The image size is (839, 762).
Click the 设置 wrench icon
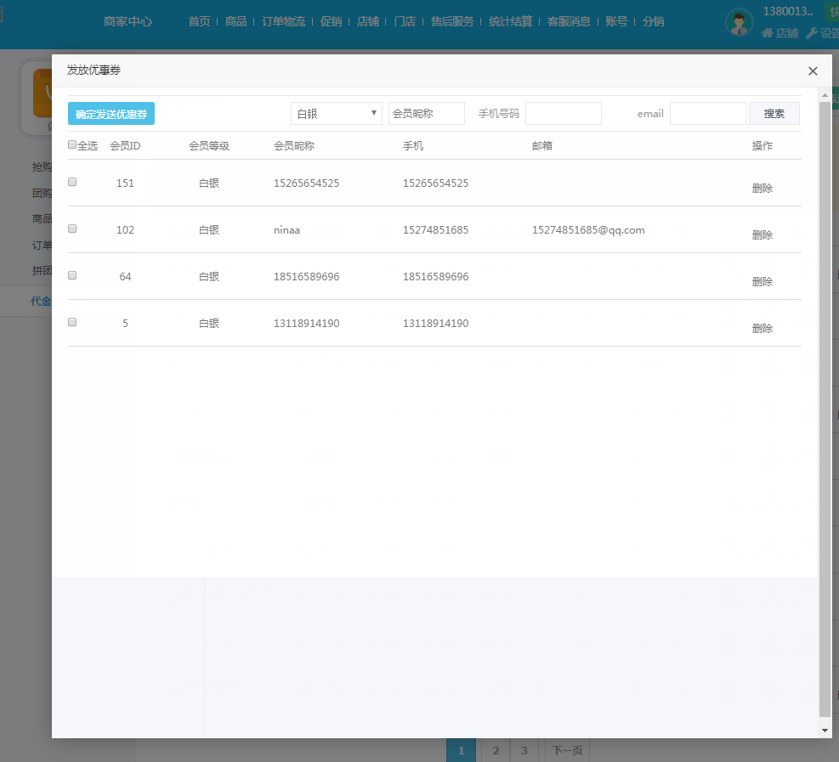pyautogui.click(x=812, y=33)
